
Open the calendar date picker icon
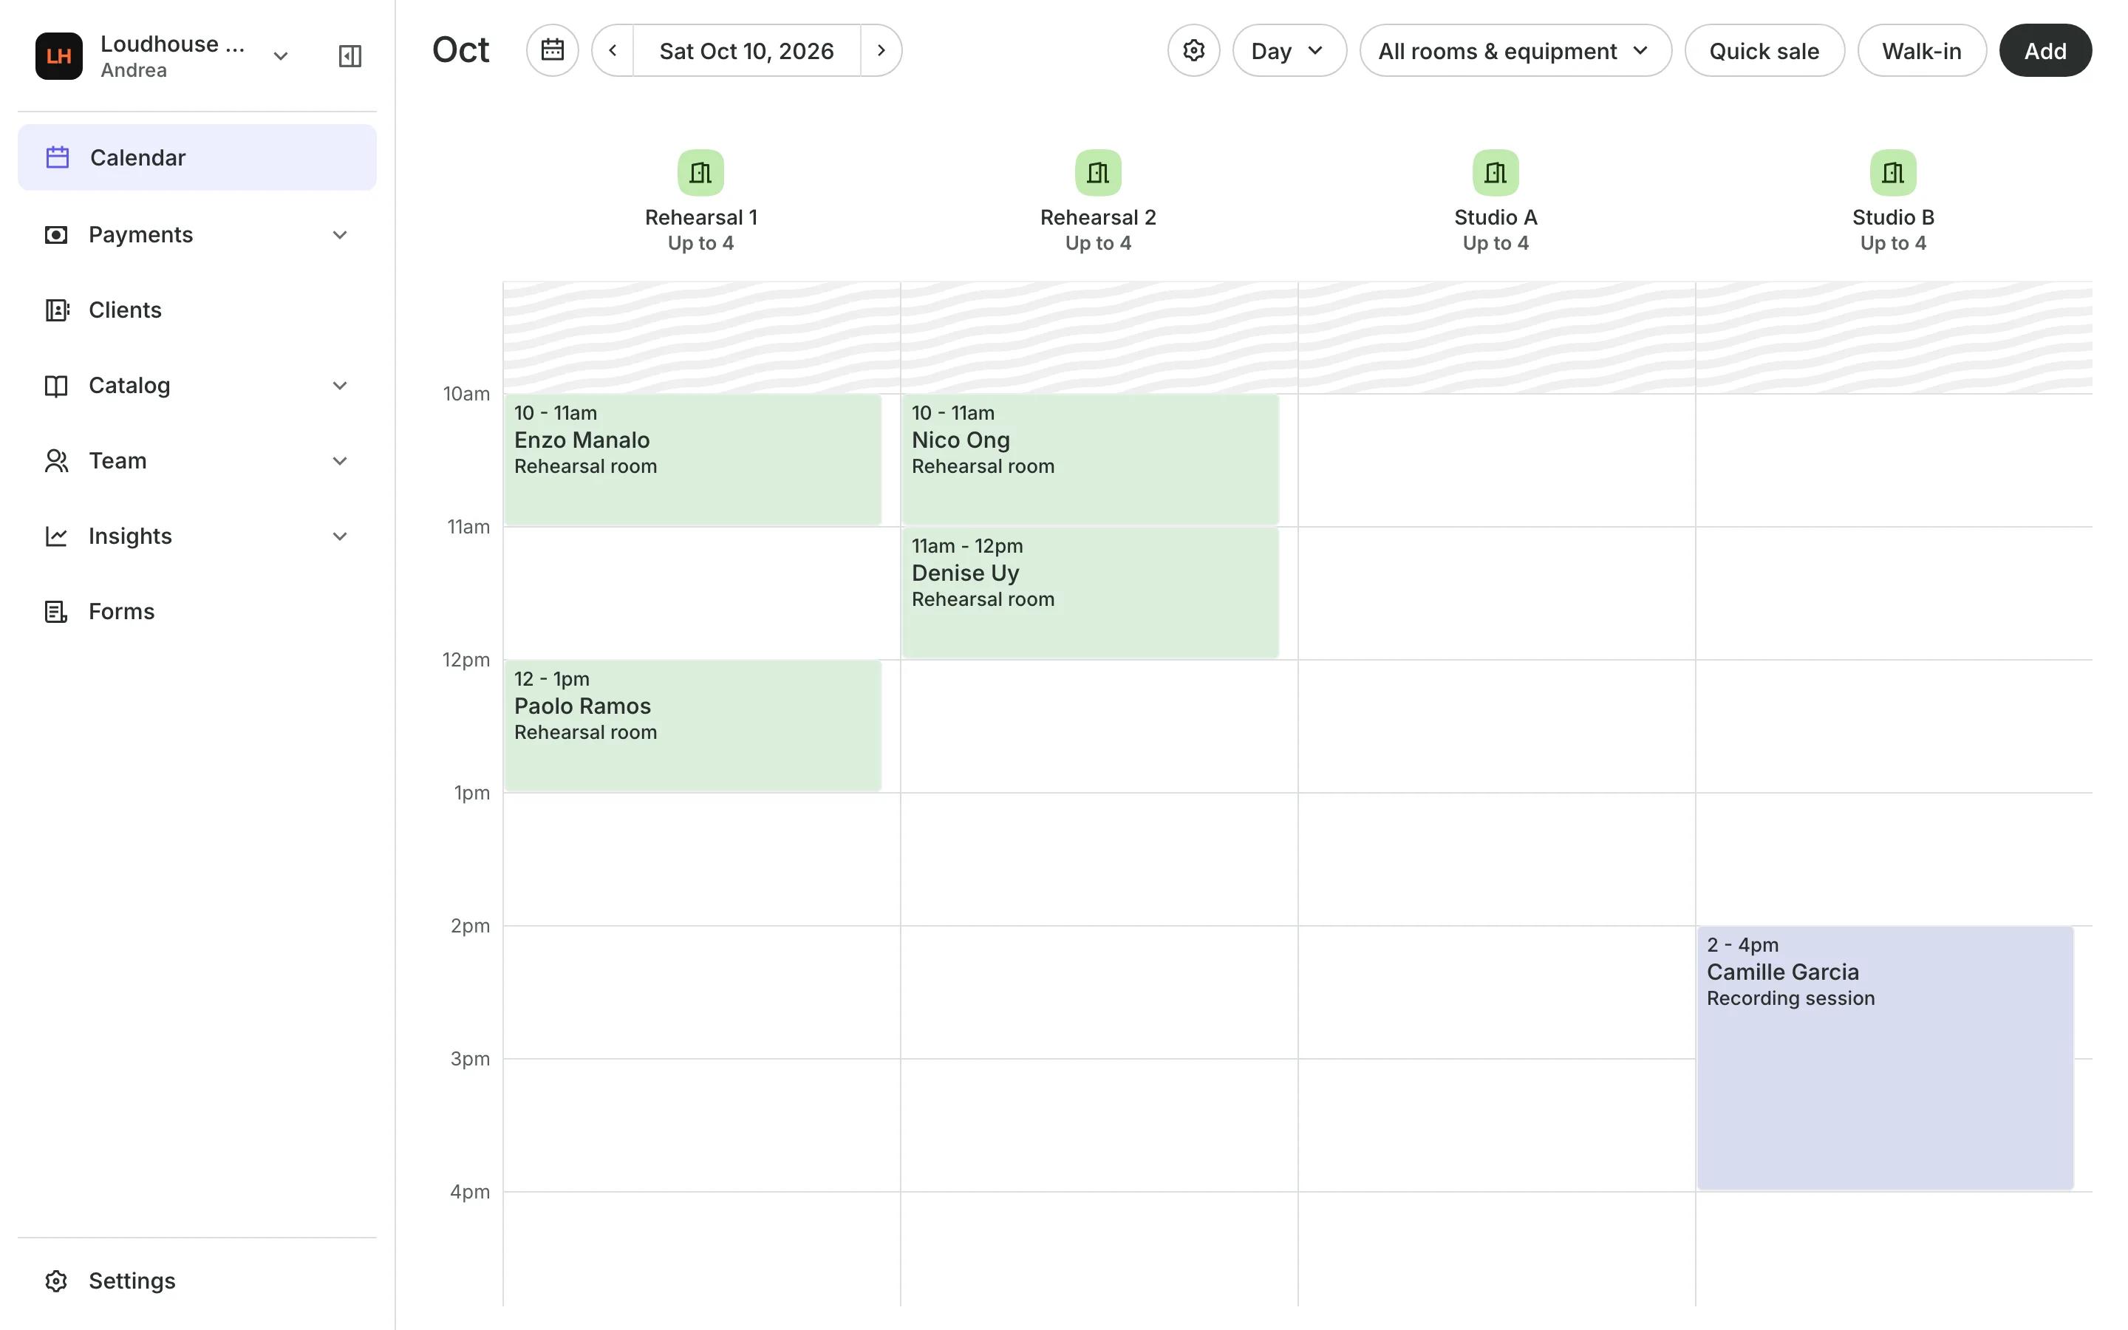click(552, 50)
